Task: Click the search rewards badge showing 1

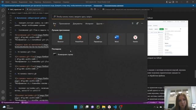Action: coord(133,23)
